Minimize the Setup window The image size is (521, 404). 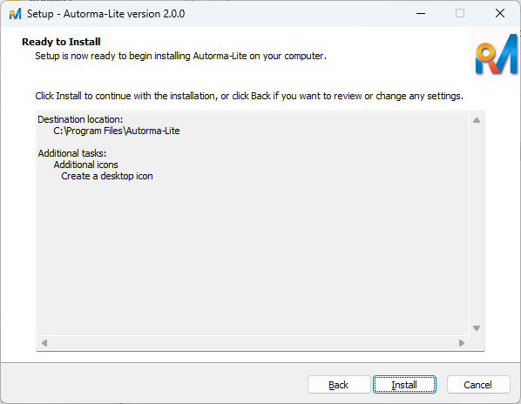click(x=421, y=14)
